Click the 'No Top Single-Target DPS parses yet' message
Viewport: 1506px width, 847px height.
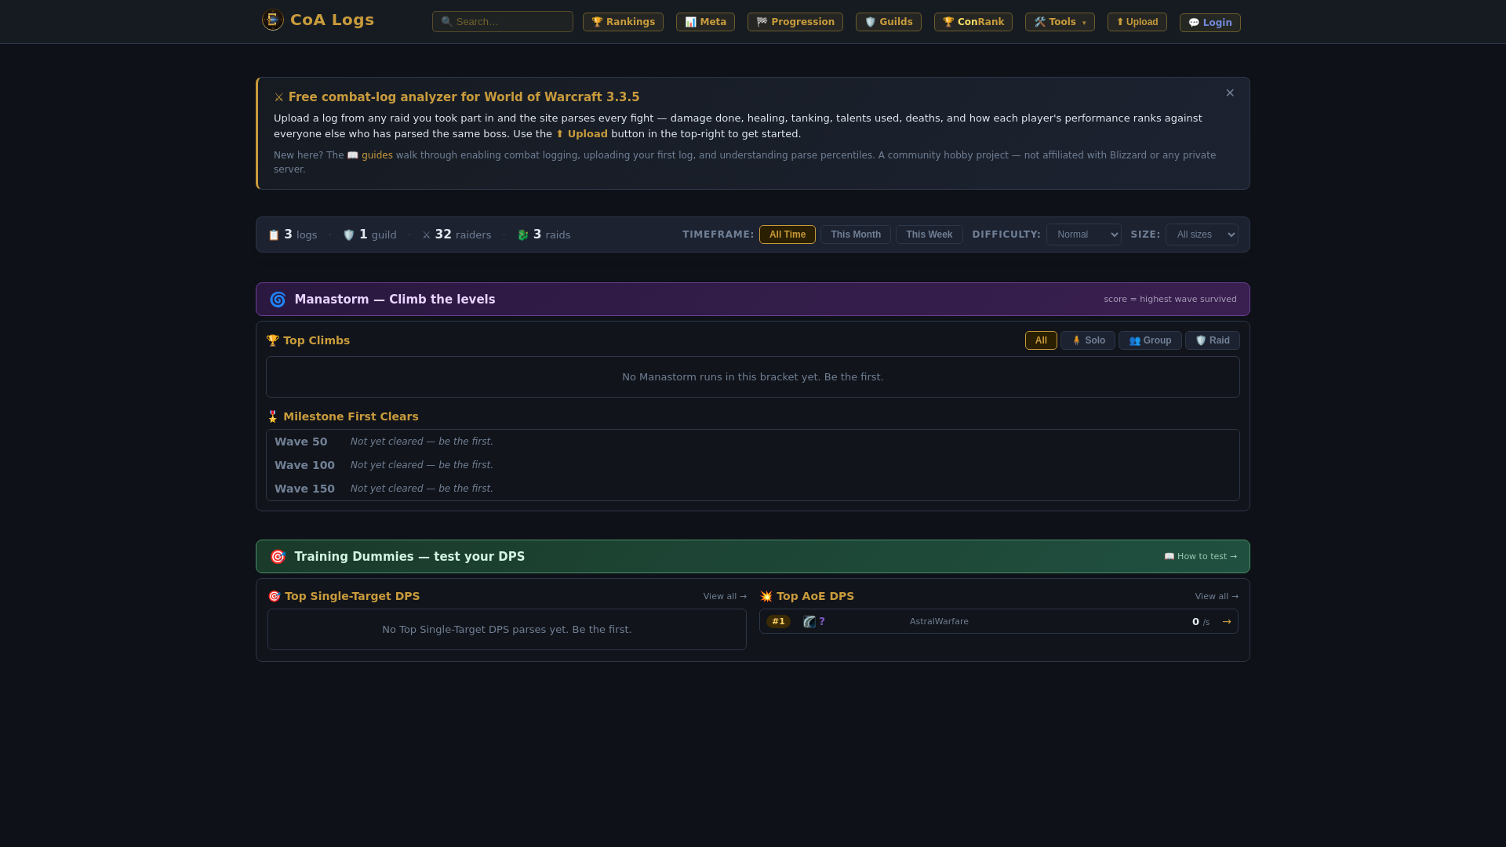pyautogui.click(x=507, y=630)
